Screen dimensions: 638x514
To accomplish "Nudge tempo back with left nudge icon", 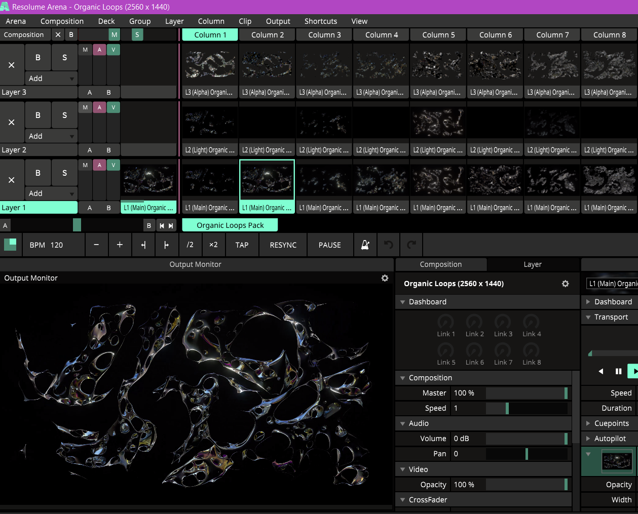I will pyautogui.click(x=143, y=245).
